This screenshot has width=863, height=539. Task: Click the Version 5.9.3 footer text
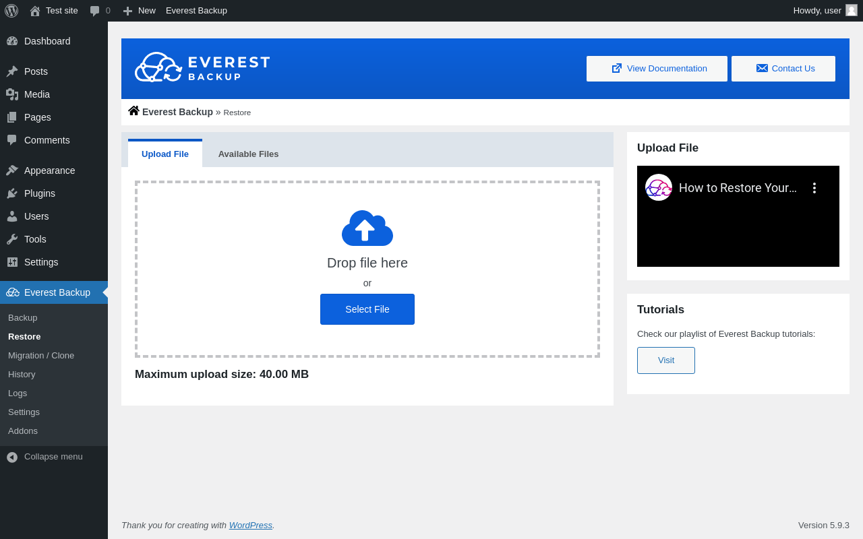824,525
